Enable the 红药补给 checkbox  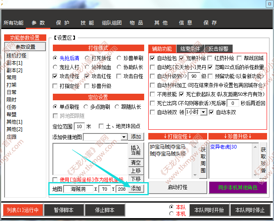click(210, 58)
